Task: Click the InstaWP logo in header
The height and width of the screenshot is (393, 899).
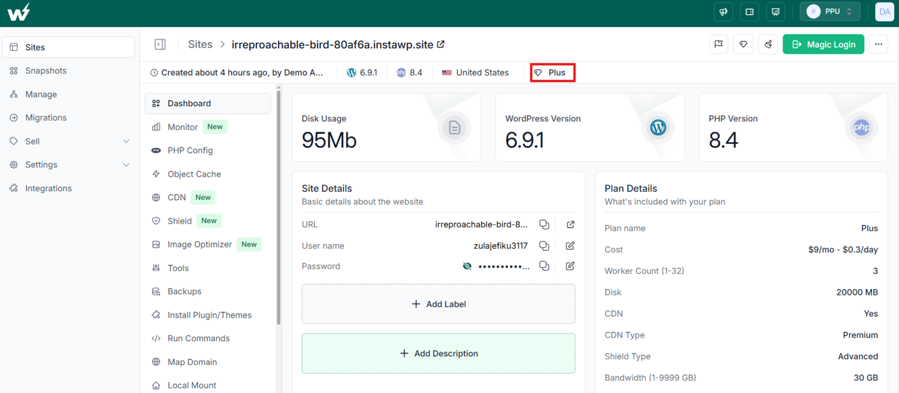Action: [19, 12]
